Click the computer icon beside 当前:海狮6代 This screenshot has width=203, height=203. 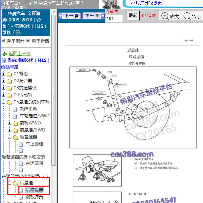pos(4,61)
